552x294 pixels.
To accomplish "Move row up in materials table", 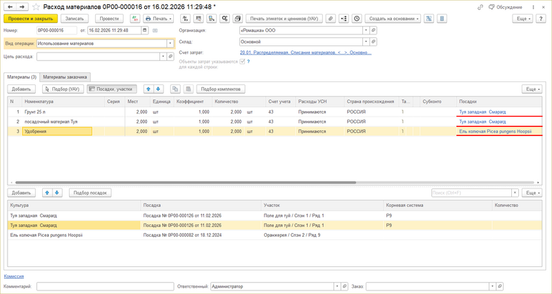I will [147, 89].
